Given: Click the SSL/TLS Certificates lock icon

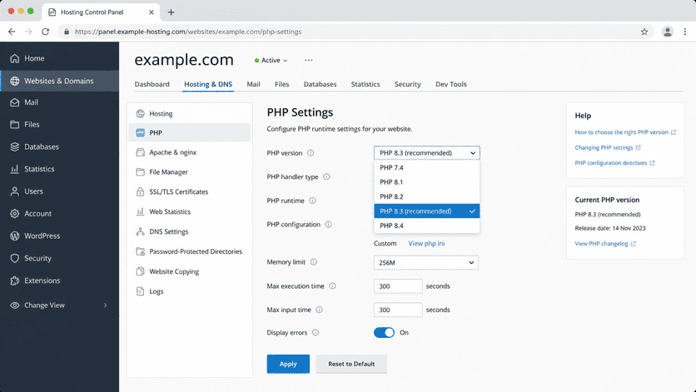Looking at the screenshot, I should pos(140,191).
